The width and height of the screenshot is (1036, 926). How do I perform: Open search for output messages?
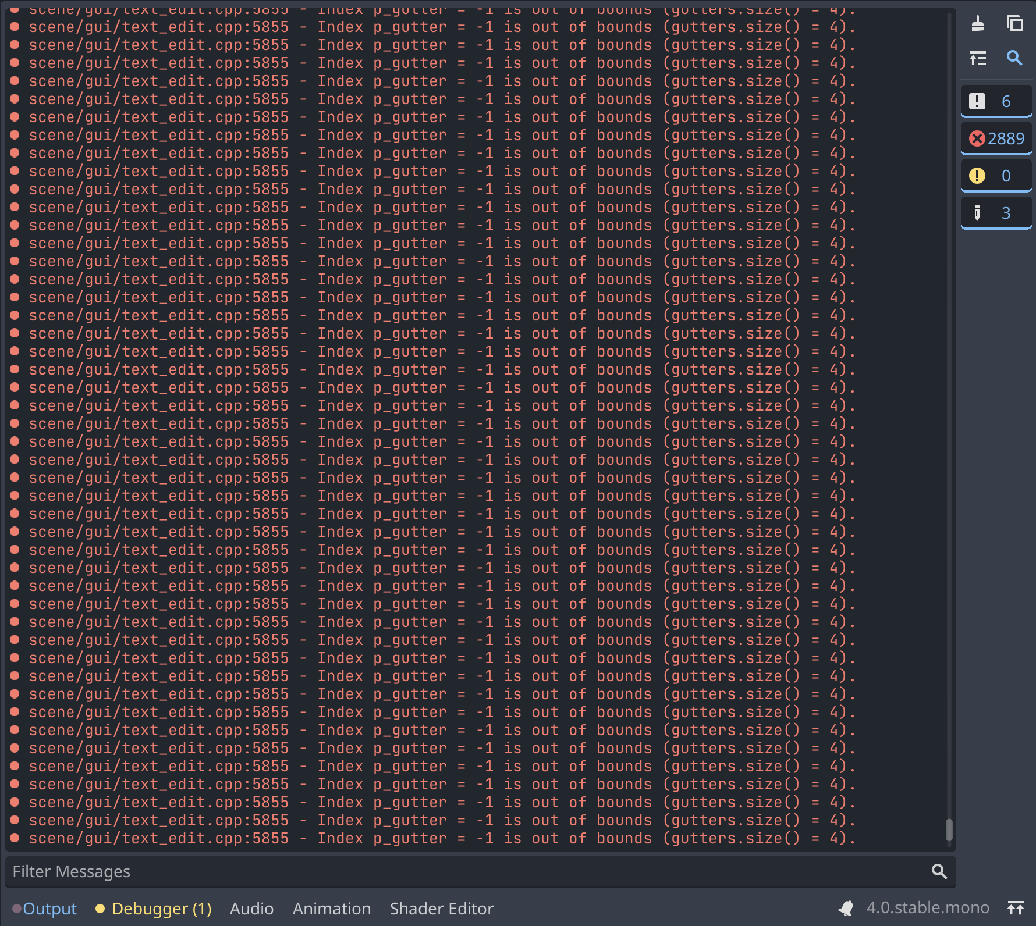1016,58
